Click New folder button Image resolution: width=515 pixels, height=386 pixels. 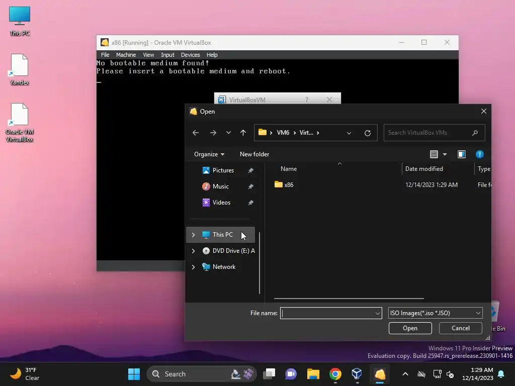pos(254,154)
